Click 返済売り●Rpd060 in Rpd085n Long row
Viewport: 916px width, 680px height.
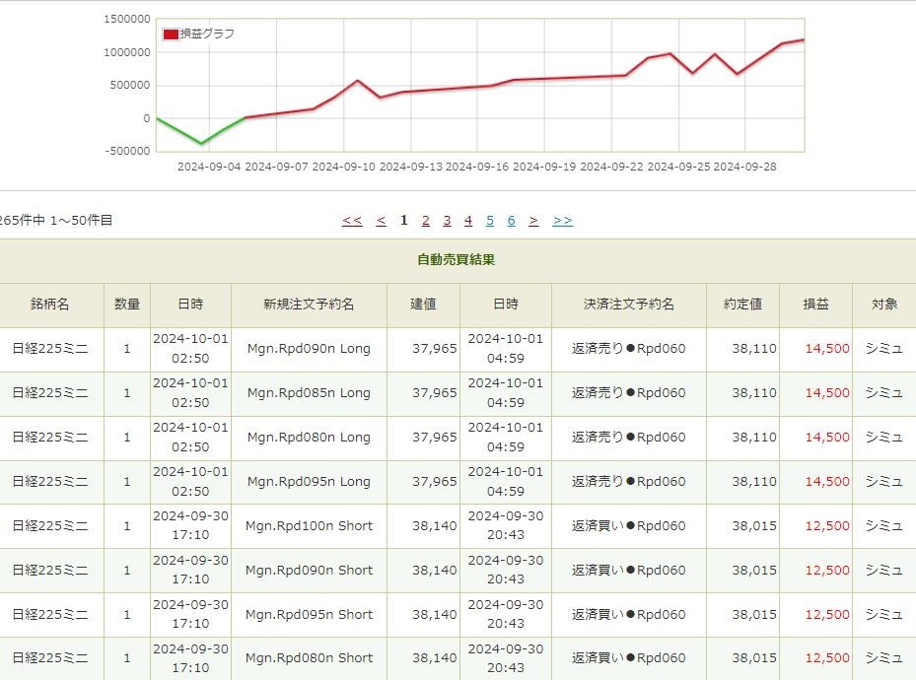point(629,393)
